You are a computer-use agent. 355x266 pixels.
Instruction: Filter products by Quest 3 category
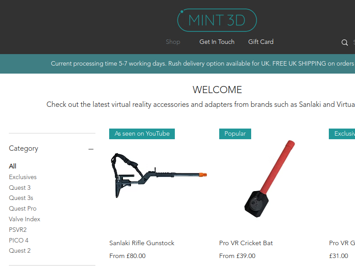point(20,188)
